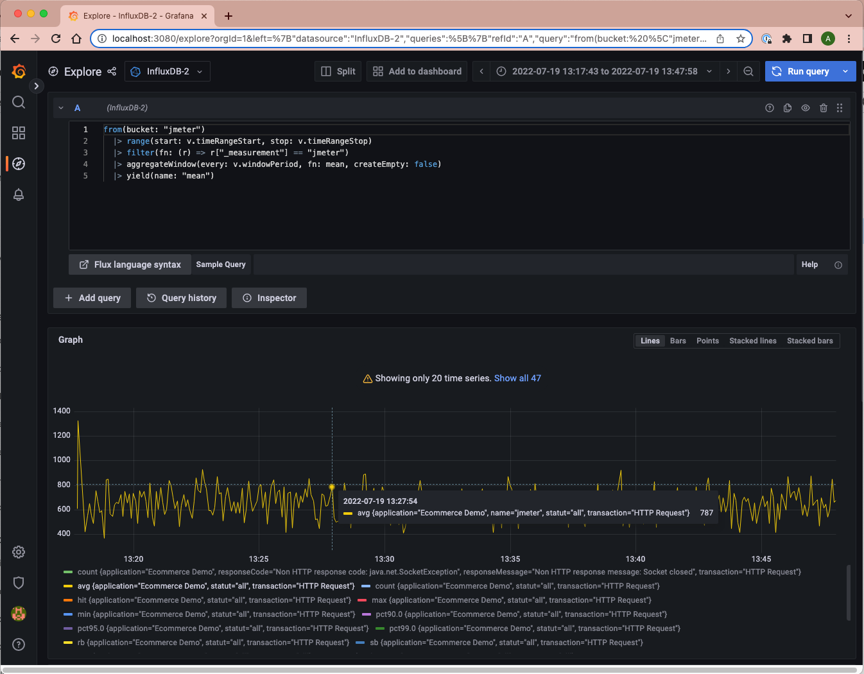Shift the time range forward
Viewport: 864px width, 674px height.
pyautogui.click(x=728, y=71)
